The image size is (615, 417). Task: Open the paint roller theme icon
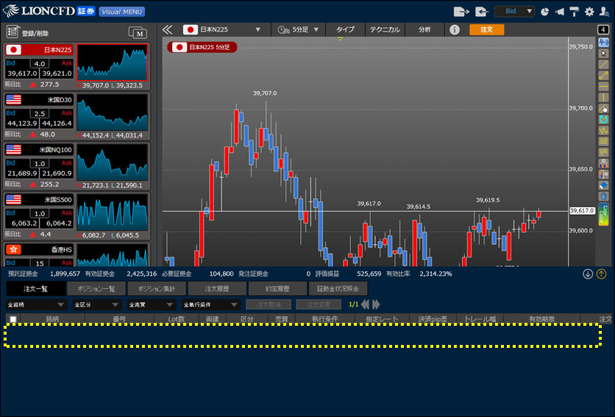(x=574, y=12)
